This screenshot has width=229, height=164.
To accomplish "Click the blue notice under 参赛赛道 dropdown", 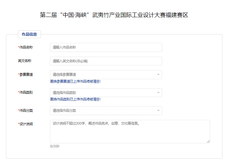I will pyautogui.click(x=75, y=81).
